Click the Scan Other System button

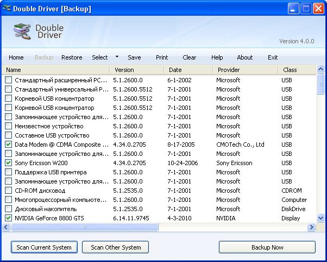[x=116, y=247]
